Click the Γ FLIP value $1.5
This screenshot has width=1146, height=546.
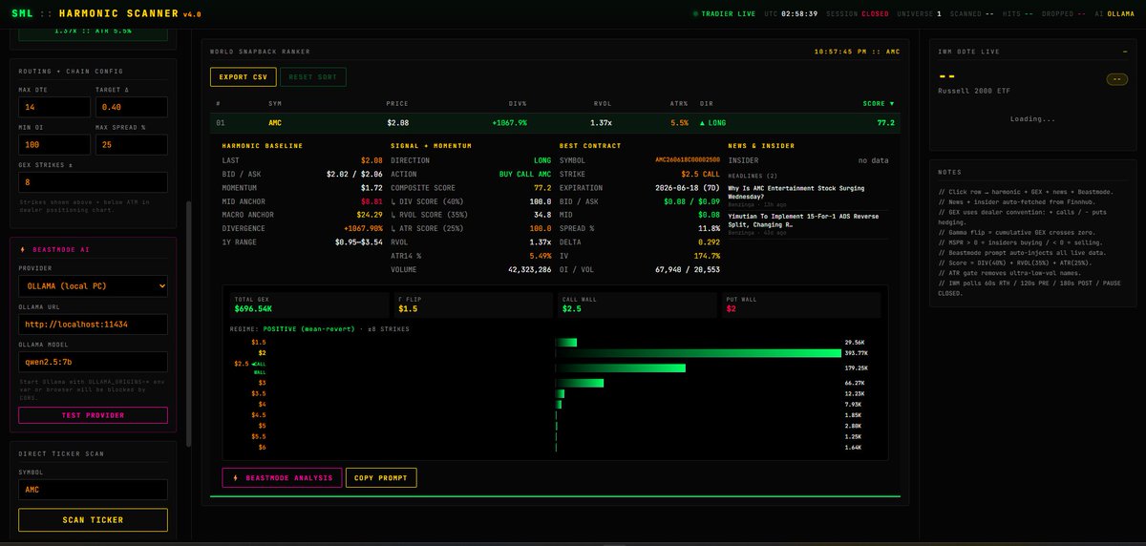click(x=408, y=308)
